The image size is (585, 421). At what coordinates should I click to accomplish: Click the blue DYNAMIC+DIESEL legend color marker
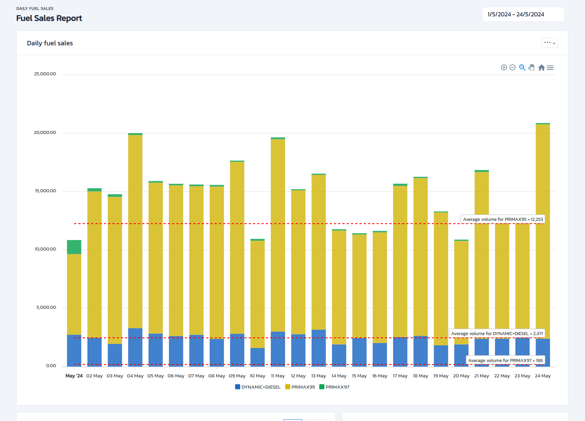238,387
